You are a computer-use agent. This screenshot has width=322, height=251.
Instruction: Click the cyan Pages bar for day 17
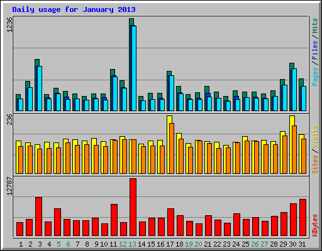pyautogui.click(x=172, y=93)
